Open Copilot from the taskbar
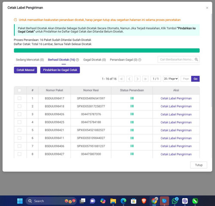Screen dimensions: 215x206 [103, 201]
